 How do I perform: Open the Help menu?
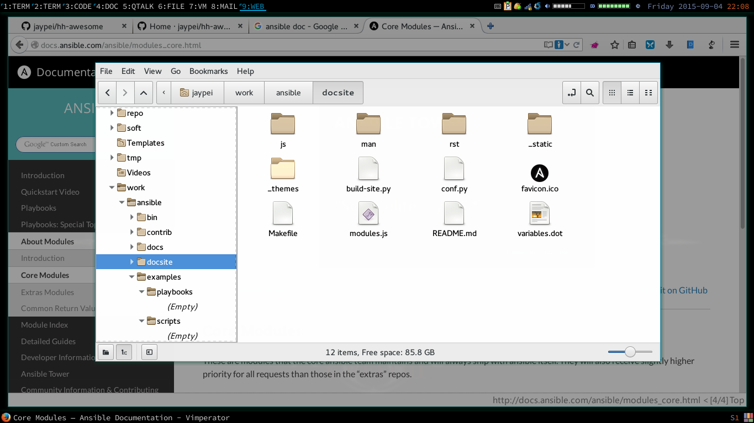click(245, 71)
